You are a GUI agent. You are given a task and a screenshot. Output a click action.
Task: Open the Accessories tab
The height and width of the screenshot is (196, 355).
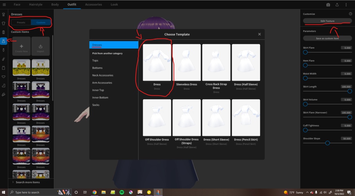pos(94,5)
